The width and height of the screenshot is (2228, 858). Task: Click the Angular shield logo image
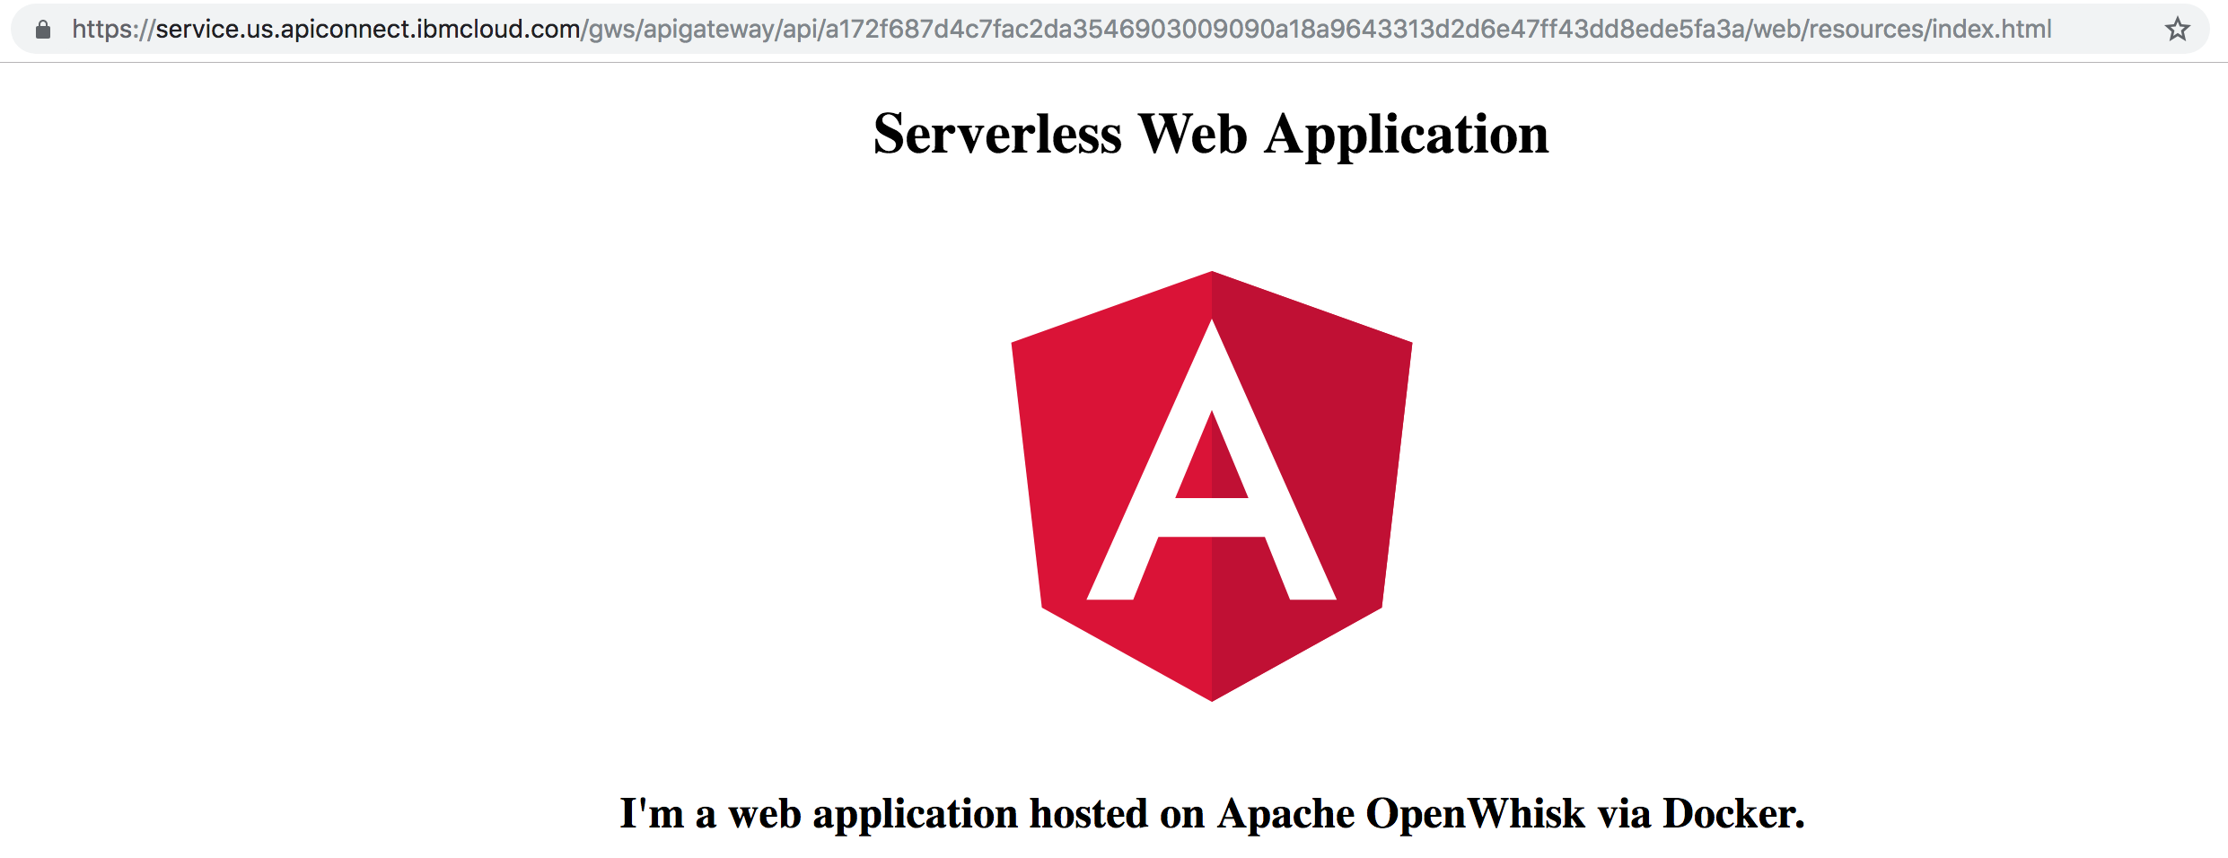pos(1212,486)
